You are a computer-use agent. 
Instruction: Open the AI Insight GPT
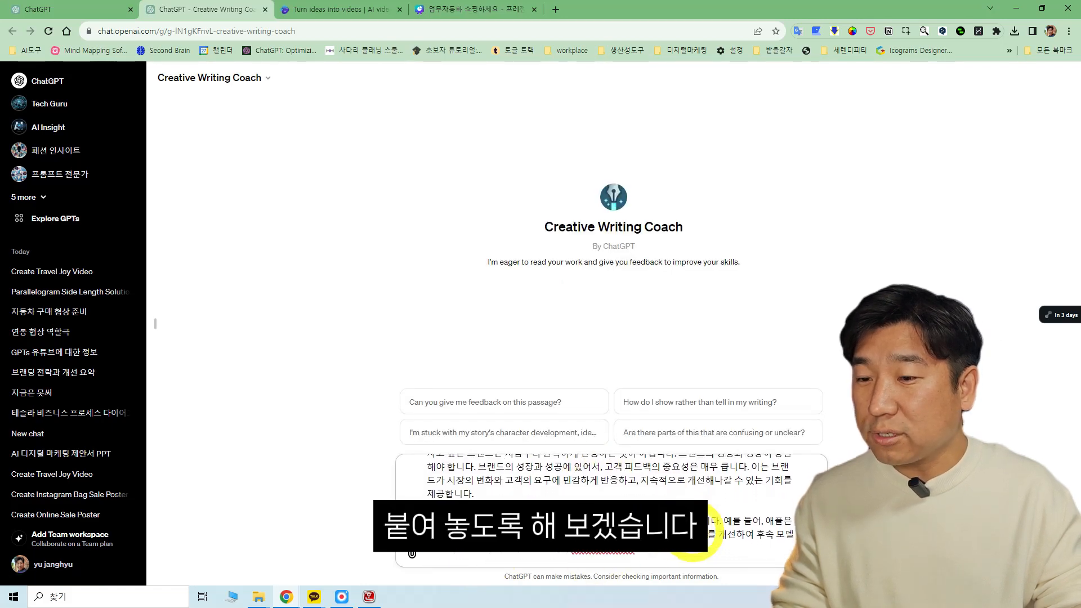tap(38, 127)
